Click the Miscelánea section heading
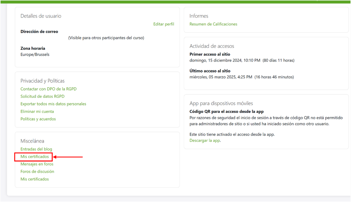The image size is (351, 202). [32, 141]
